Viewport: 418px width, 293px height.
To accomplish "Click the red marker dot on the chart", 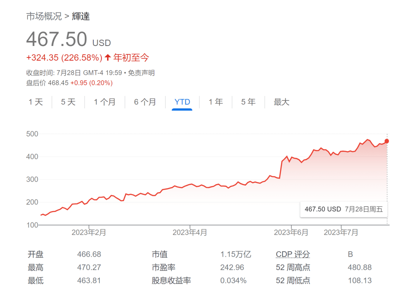I will 387,141.
